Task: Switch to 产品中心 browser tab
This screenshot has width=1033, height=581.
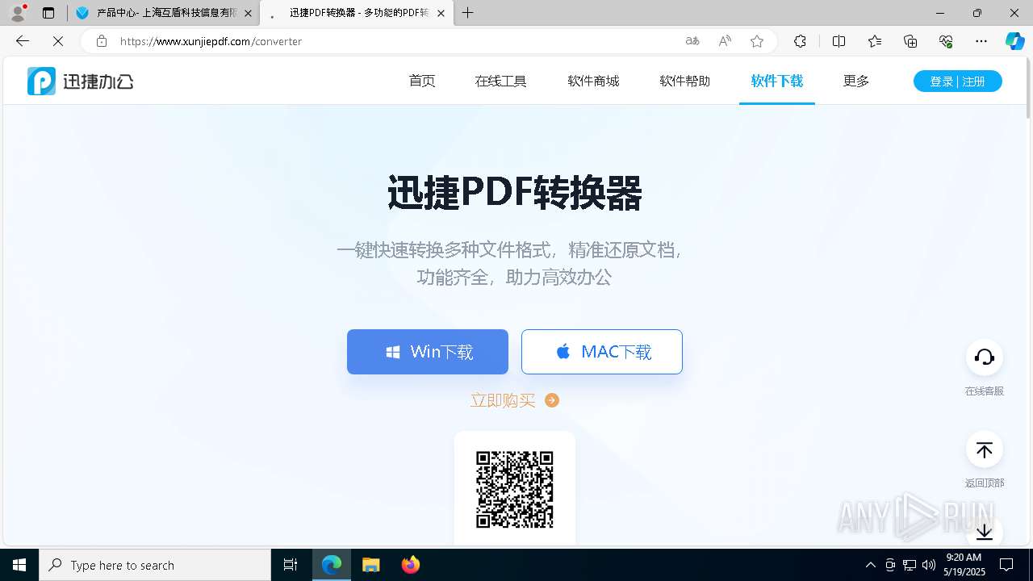Action: pyautogui.click(x=164, y=13)
